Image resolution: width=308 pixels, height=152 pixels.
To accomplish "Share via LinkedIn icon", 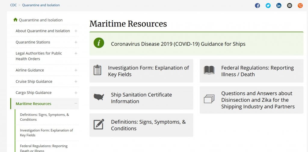I will point(279,5).
